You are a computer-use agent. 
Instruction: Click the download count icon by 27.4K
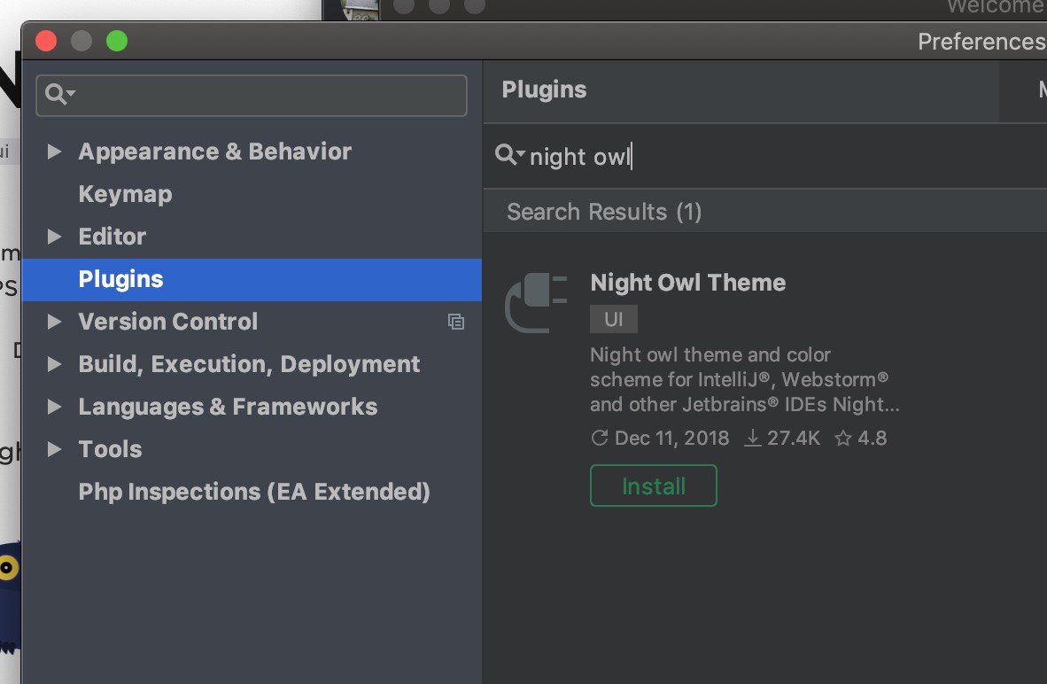point(753,438)
